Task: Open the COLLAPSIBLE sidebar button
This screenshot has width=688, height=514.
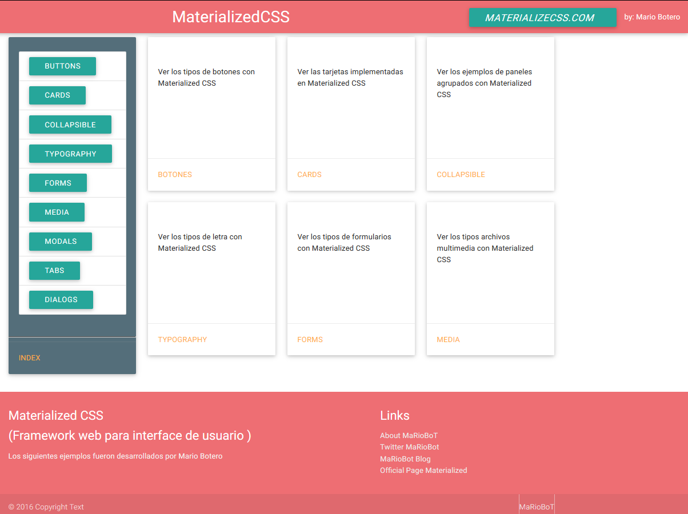Action: click(x=70, y=125)
